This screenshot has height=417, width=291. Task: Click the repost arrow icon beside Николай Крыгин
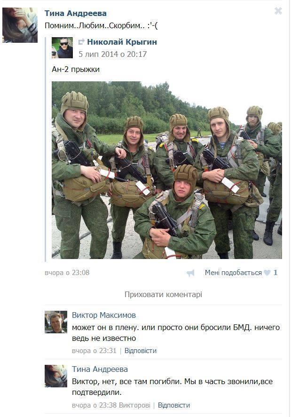click(81, 42)
